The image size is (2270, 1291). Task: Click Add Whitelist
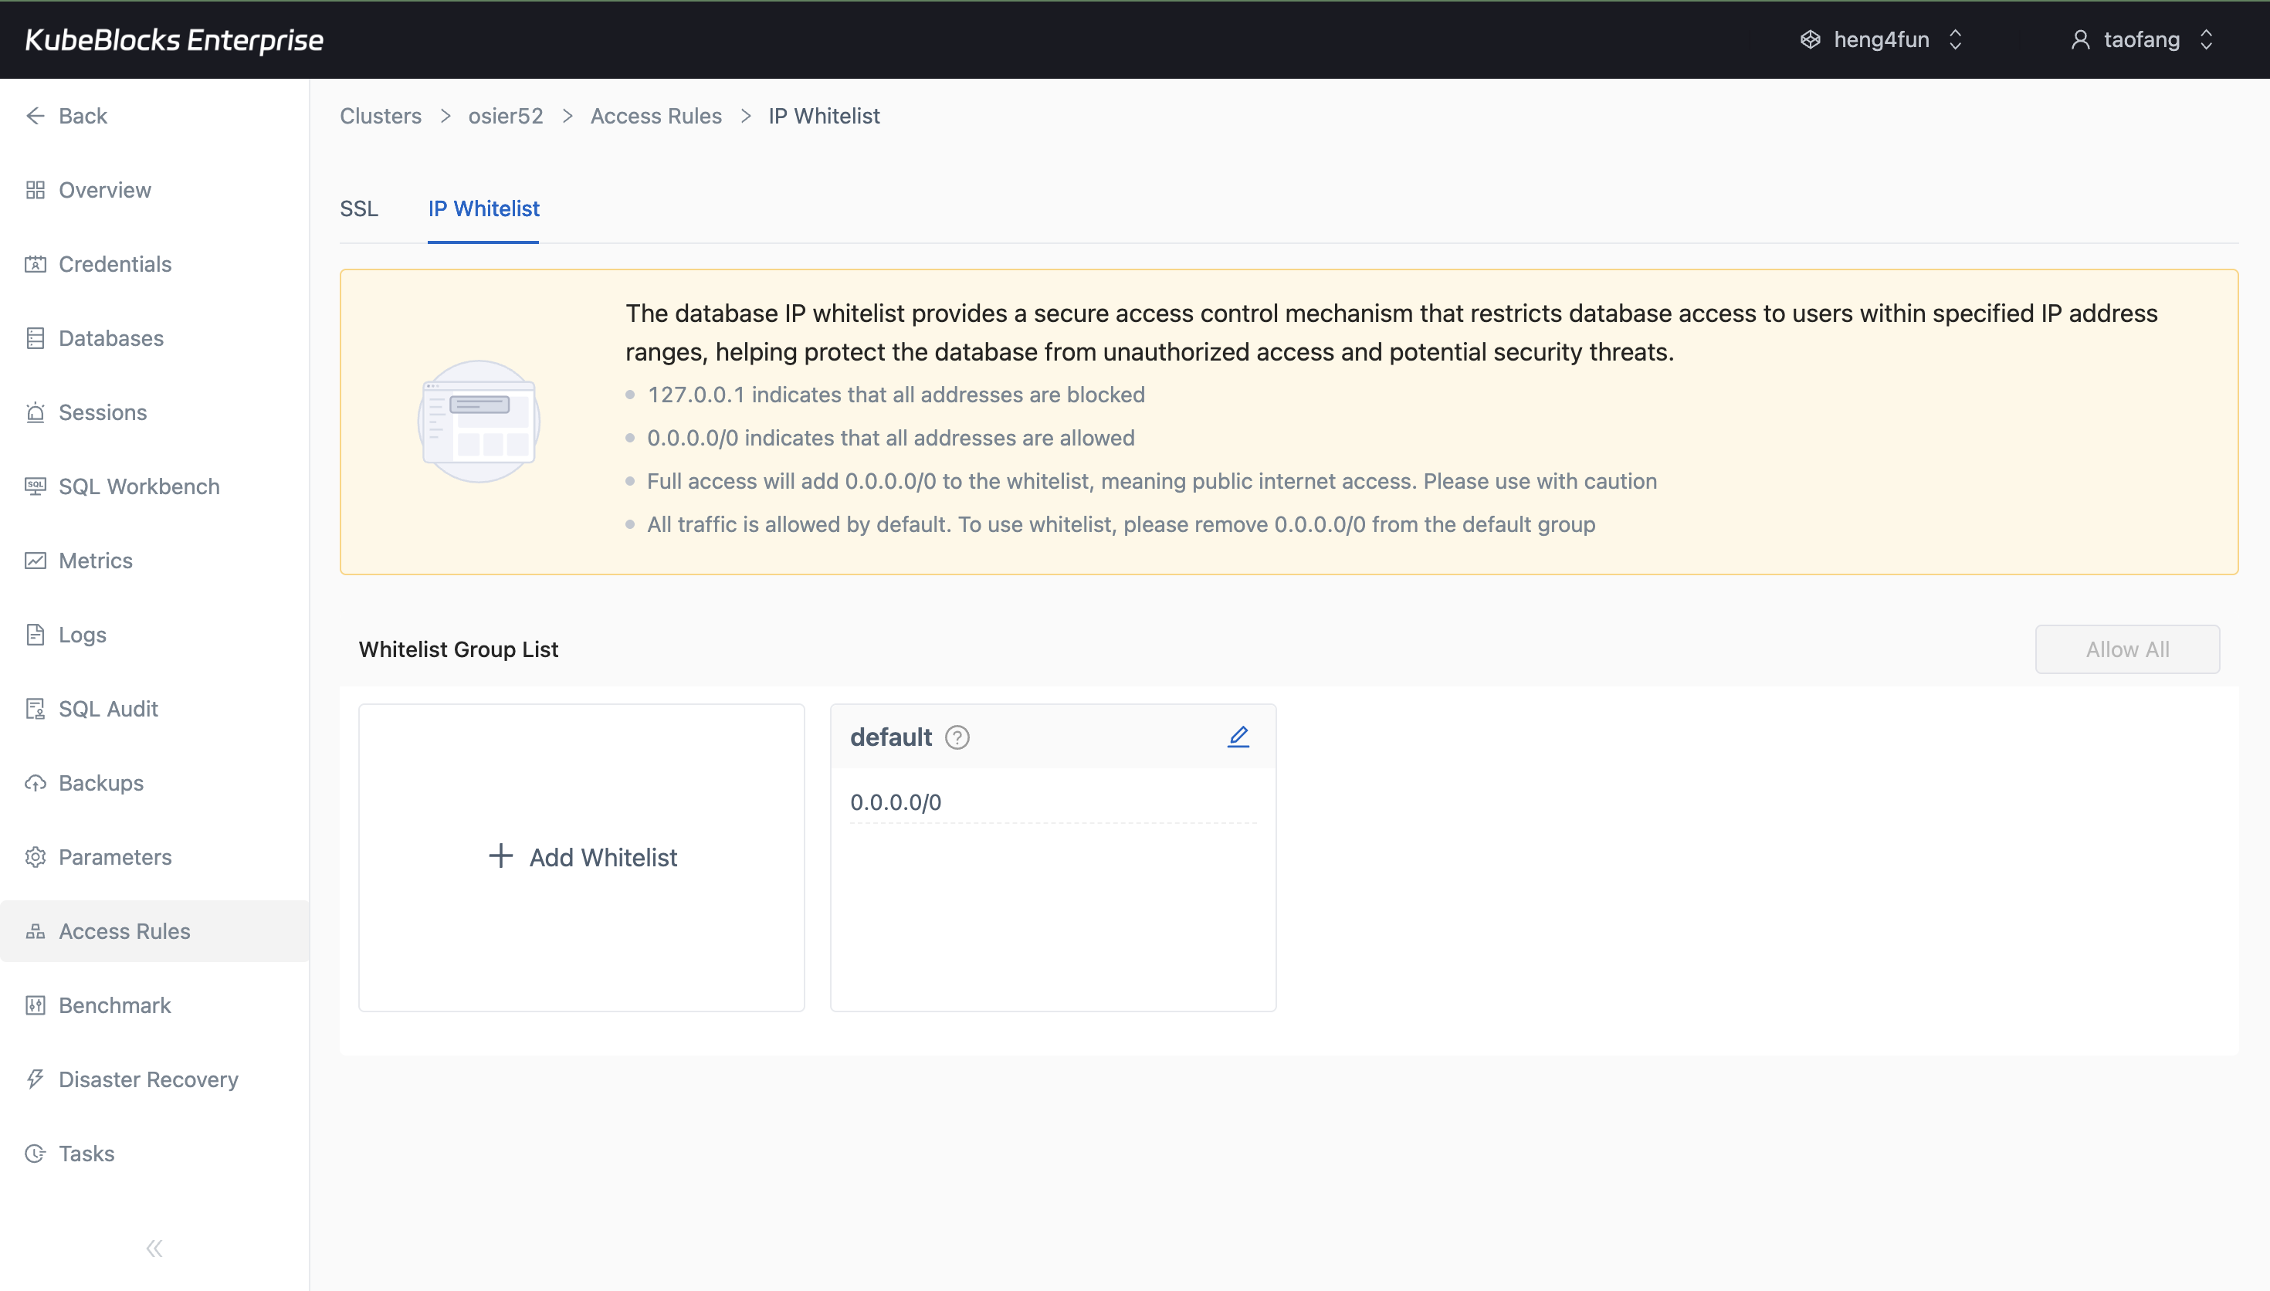(581, 856)
